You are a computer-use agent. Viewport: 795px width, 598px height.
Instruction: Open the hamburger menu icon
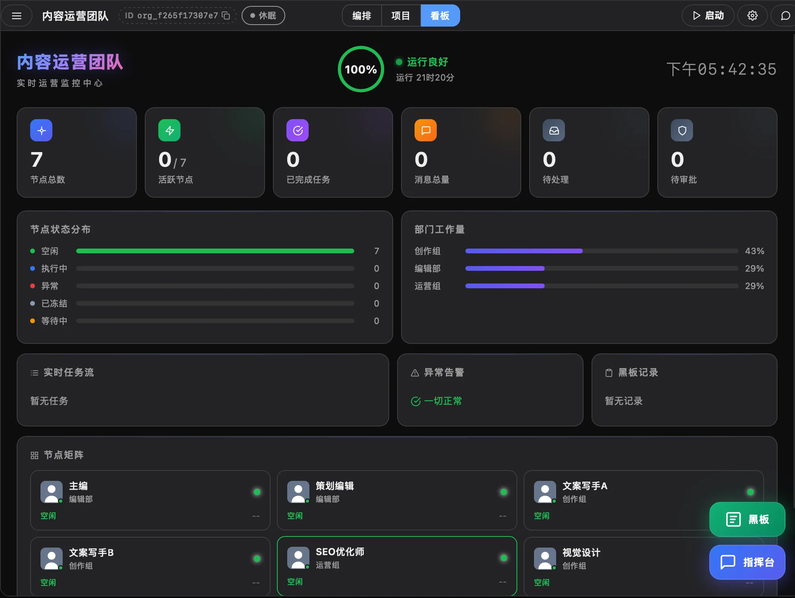coord(17,16)
